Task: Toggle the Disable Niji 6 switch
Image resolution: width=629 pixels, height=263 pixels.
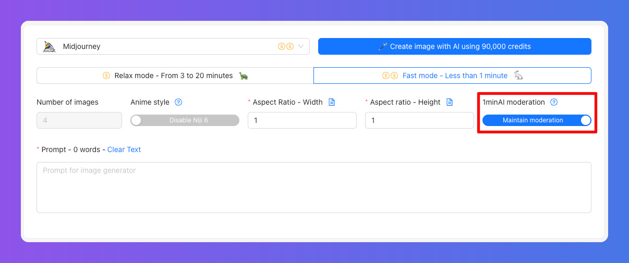Action: (x=185, y=120)
